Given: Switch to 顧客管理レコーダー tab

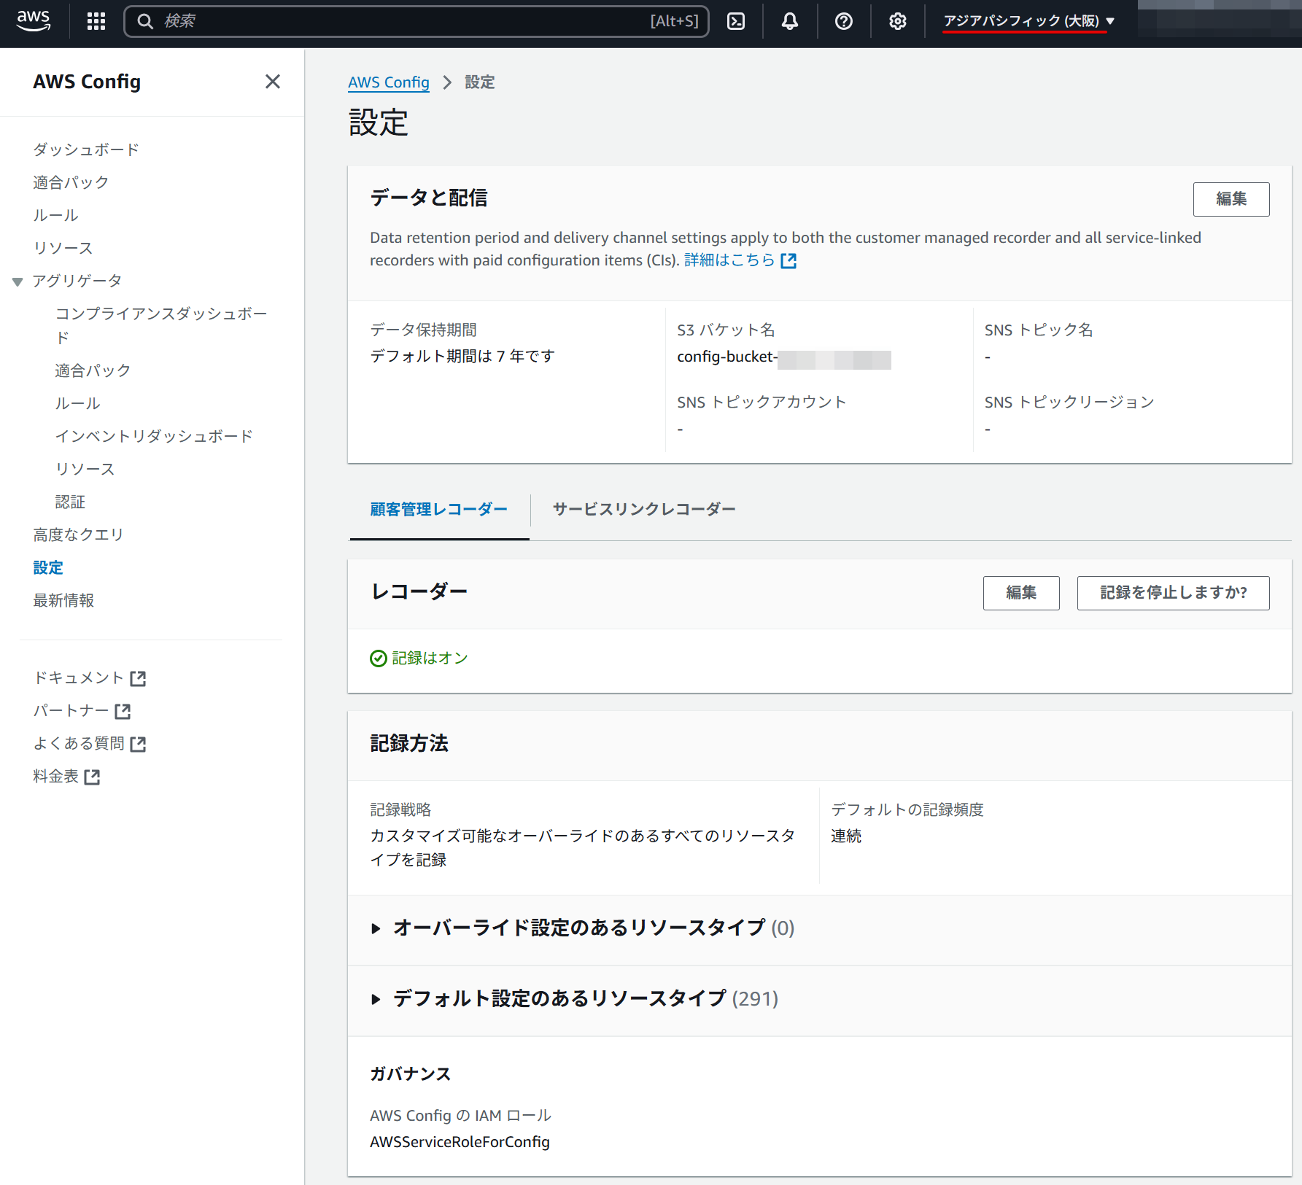Looking at the screenshot, I should click(x=439, y=509).
